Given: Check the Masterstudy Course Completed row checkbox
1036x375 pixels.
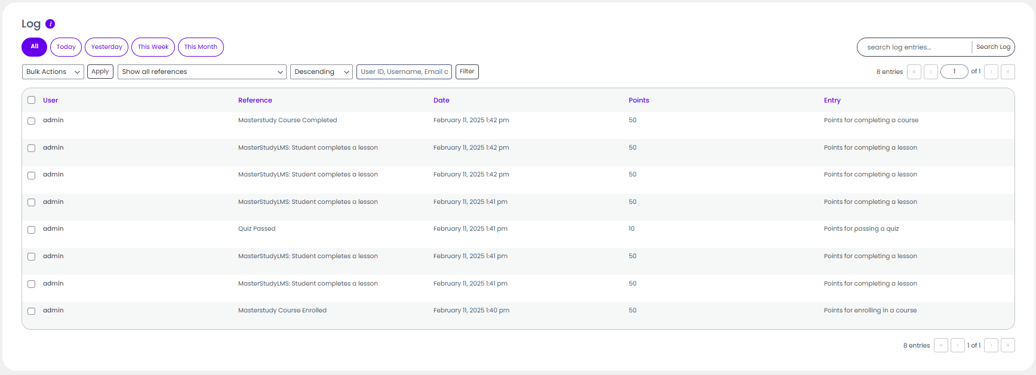Looking at the screenshot, I should (x=32, y=121).
